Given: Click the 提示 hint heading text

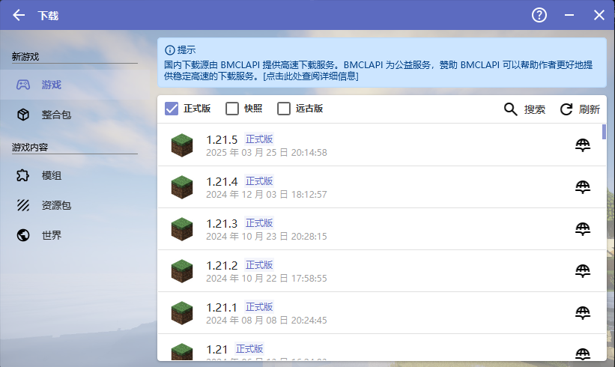Looking at the screenshot, I should click(x=187, y=50).
